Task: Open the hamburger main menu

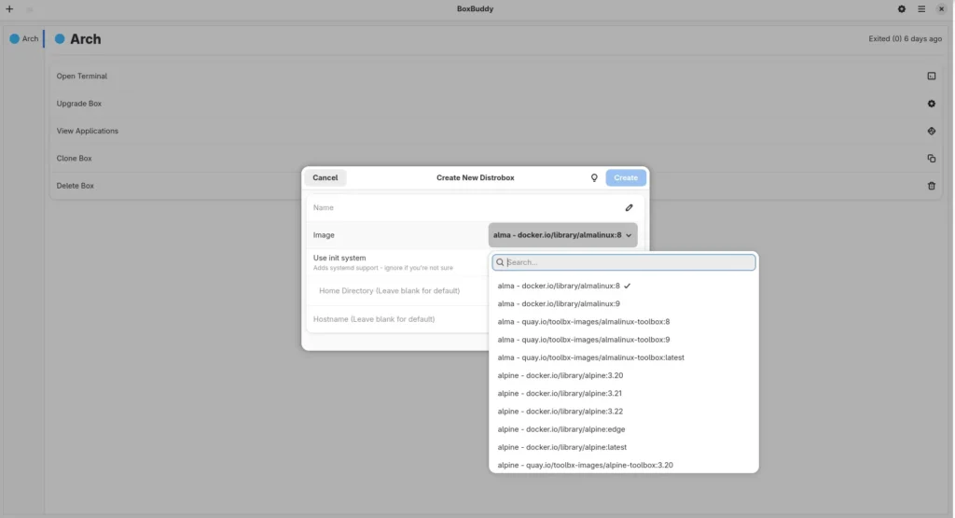Action: click(x=921, y=9)
